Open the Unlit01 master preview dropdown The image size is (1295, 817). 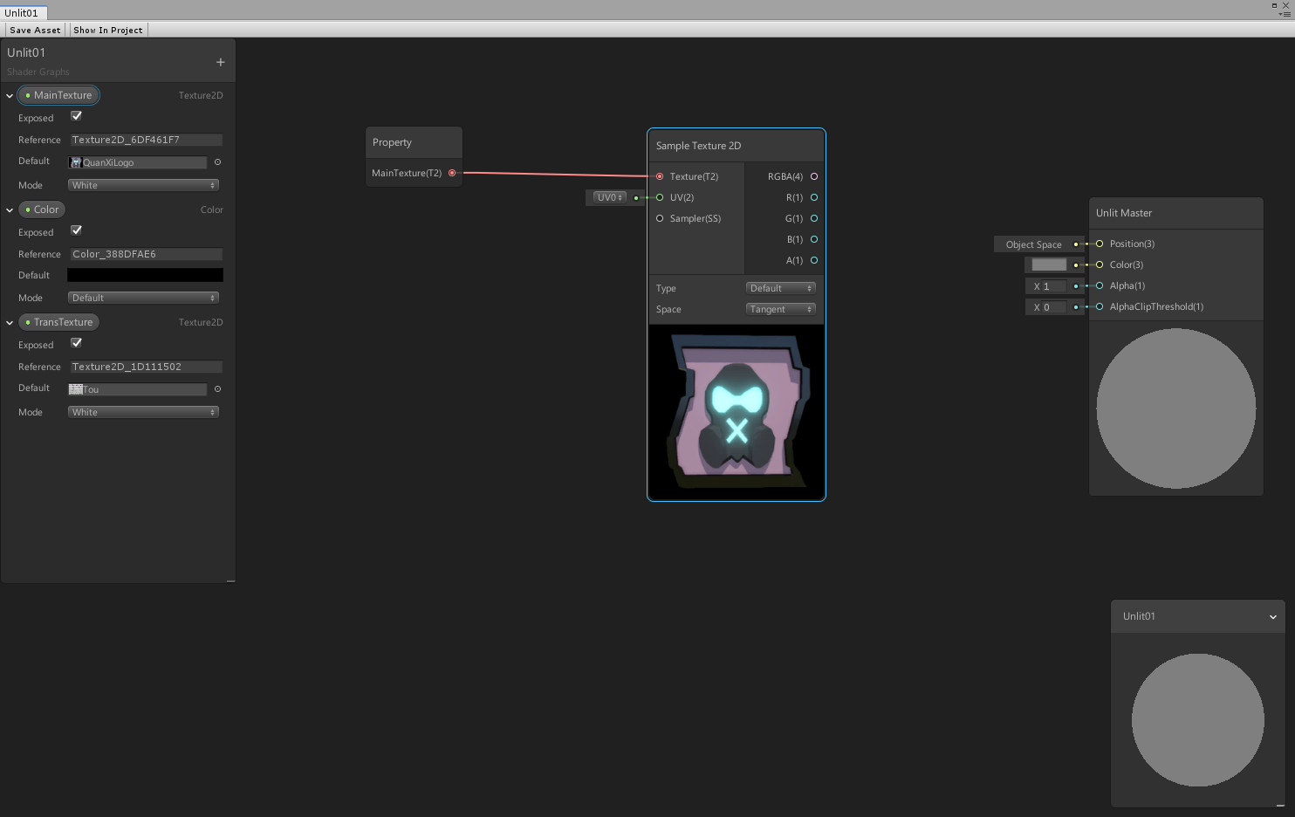(x=1271, y=615)
